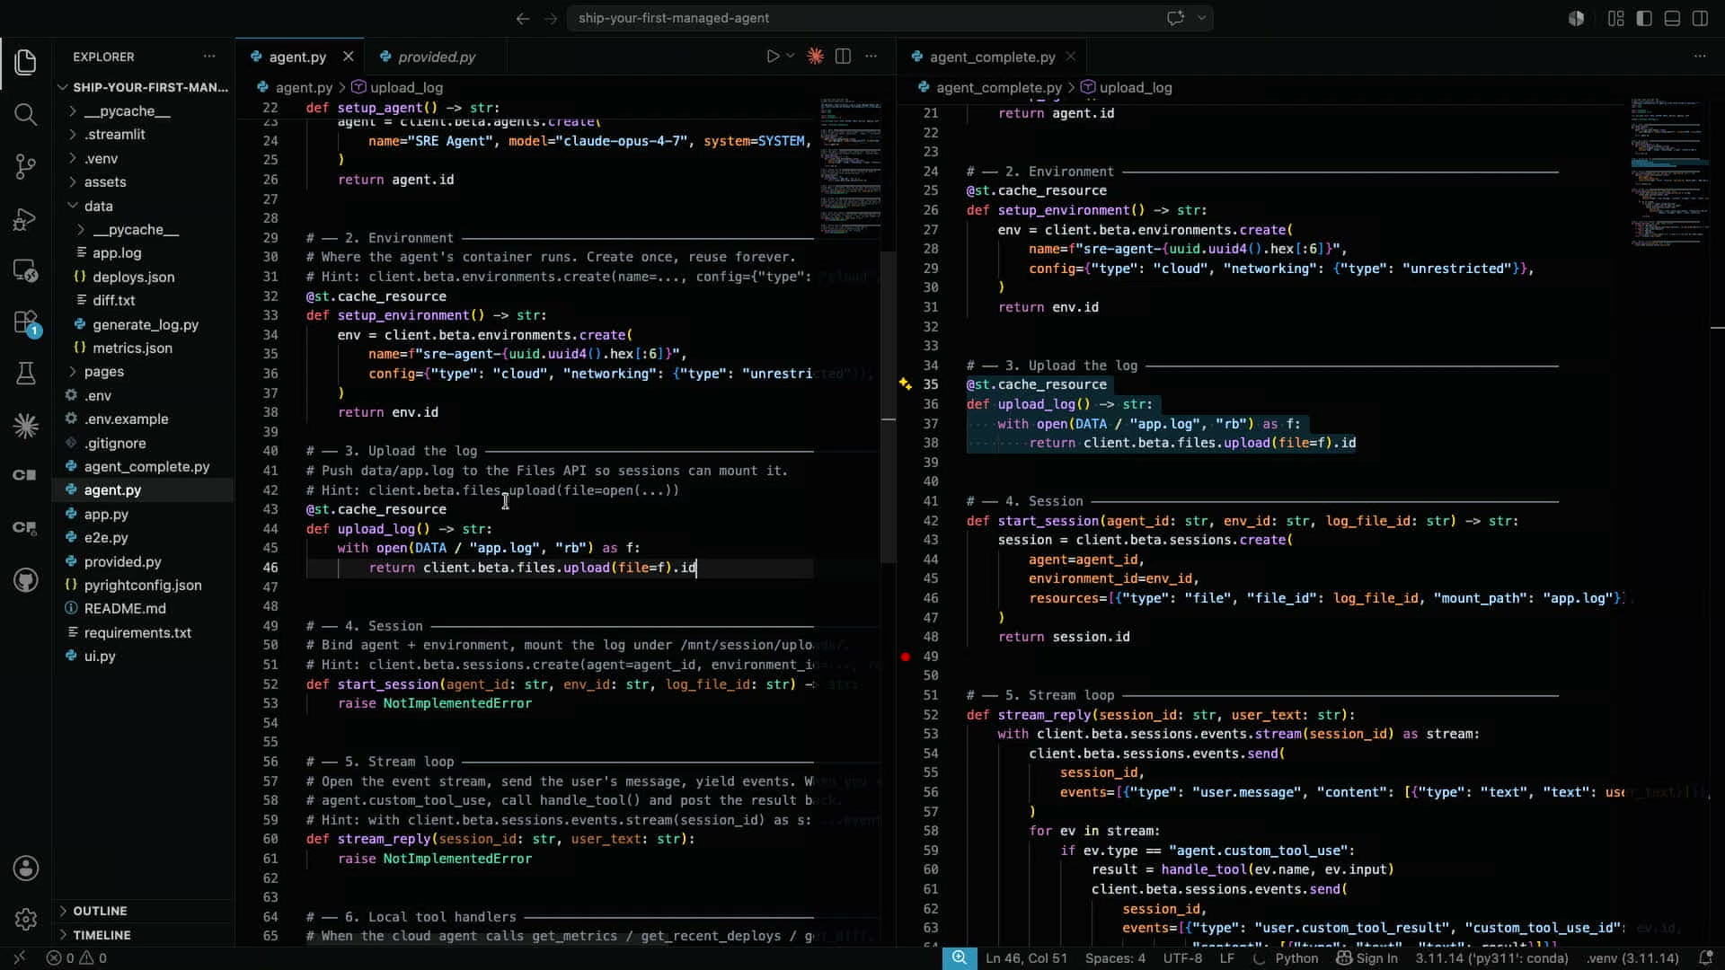Toggle the breakpoint on line 49
This screenshot has height=970, width=1725.
pos(906,657)
